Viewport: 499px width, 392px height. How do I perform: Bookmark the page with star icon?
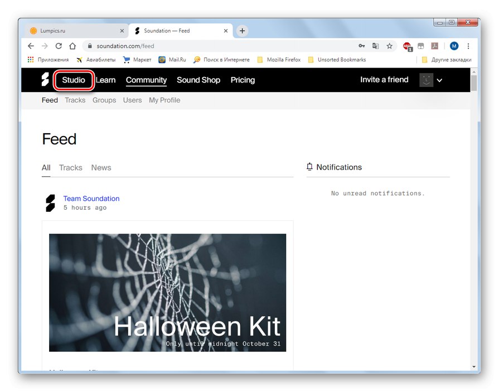390,46
